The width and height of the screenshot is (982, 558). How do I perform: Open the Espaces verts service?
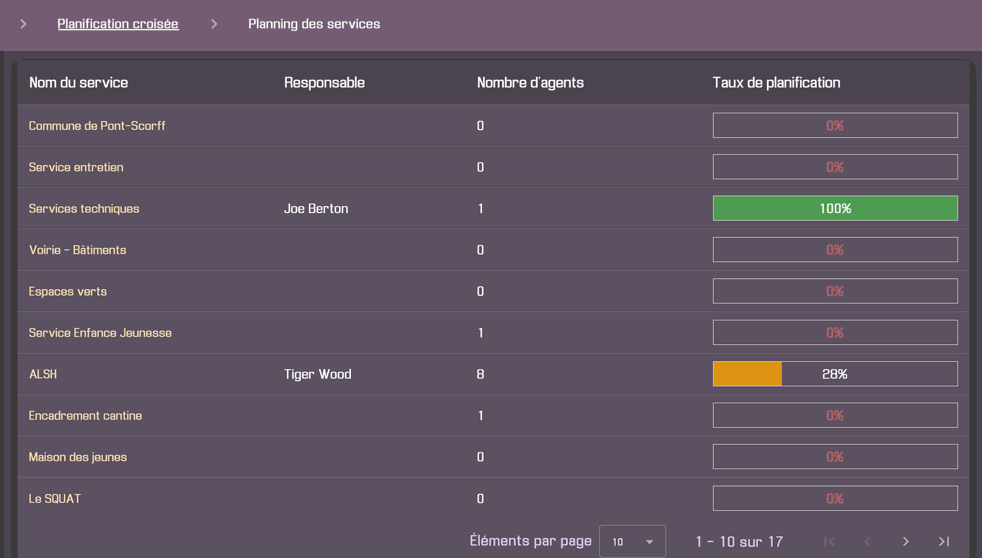point(68,291)
